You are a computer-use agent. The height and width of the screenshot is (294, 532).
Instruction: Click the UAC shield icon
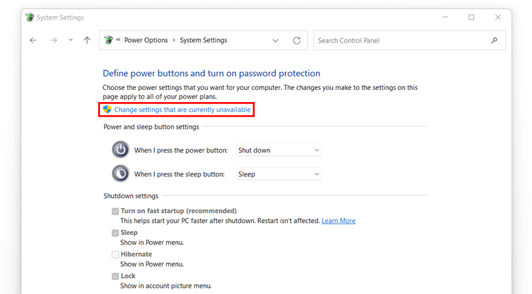107,109
